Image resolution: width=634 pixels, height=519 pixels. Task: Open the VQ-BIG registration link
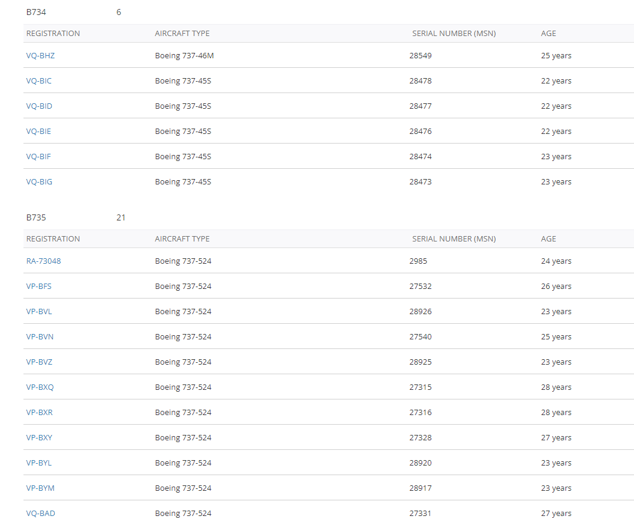(39, 182)
